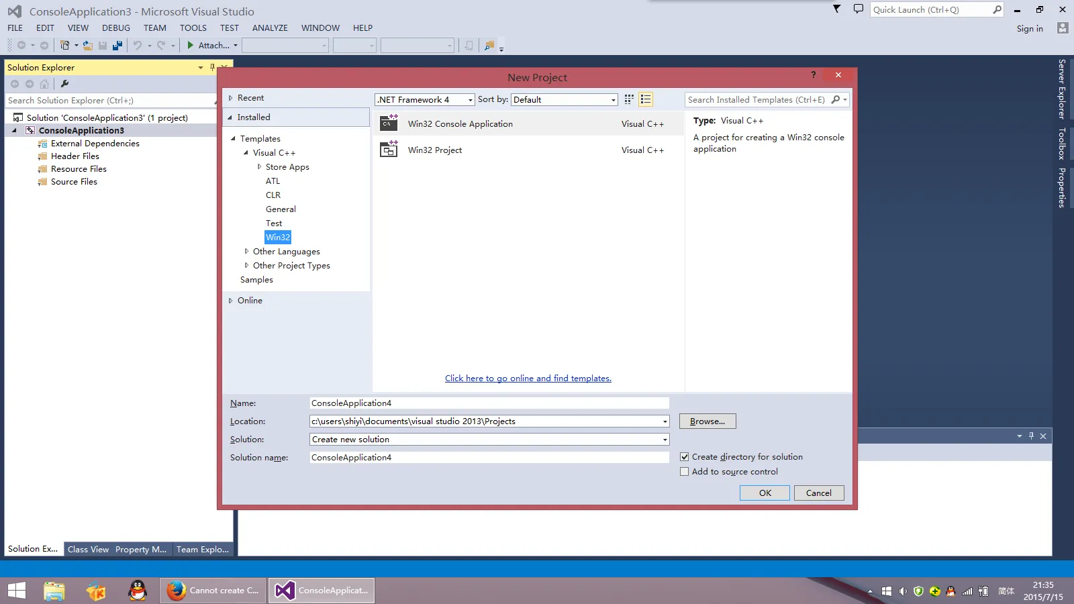Image resolution: width=1074 pixels, height=604 pixels.
Task: Open the TOOLS menu
Action: (193, 28)
